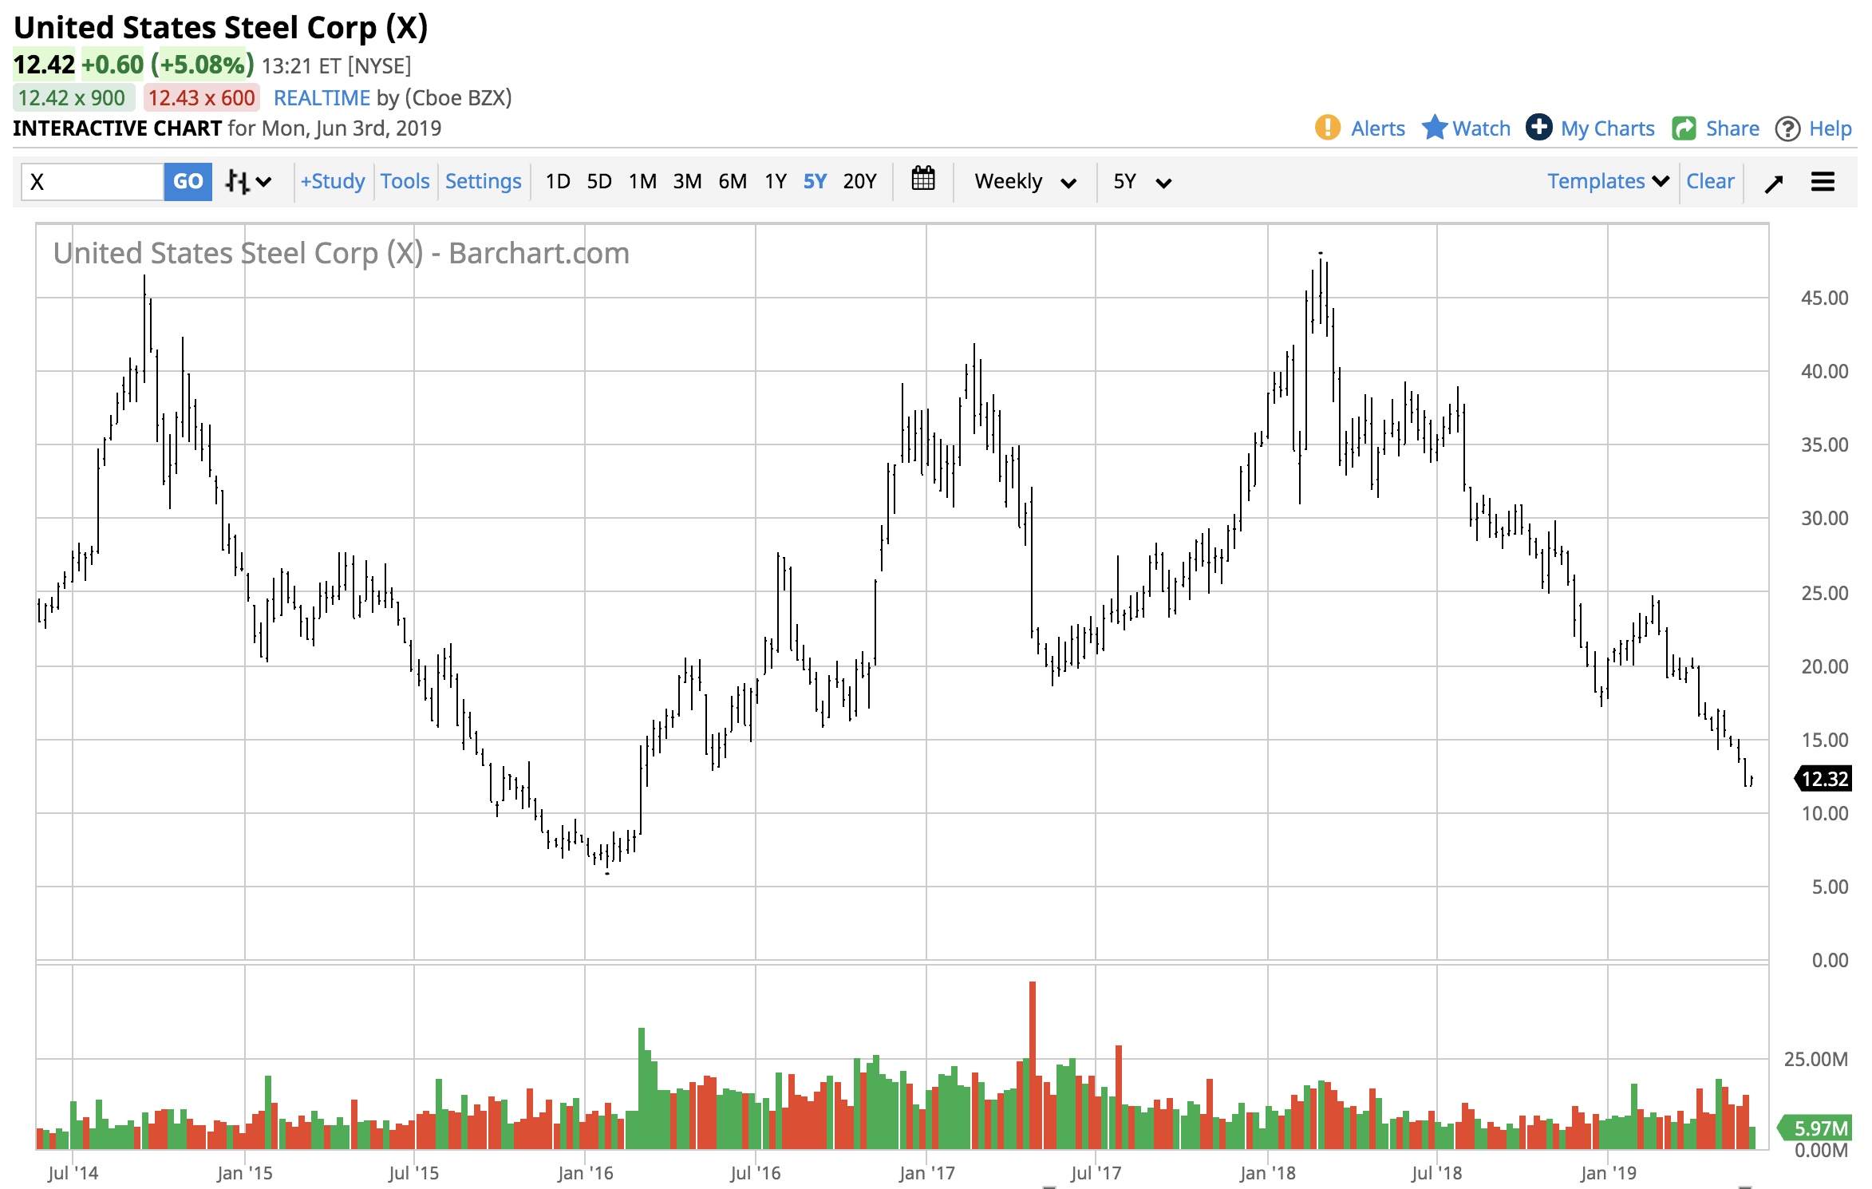
Task: Select the highlighted 5Y time range
Action: 815,181
